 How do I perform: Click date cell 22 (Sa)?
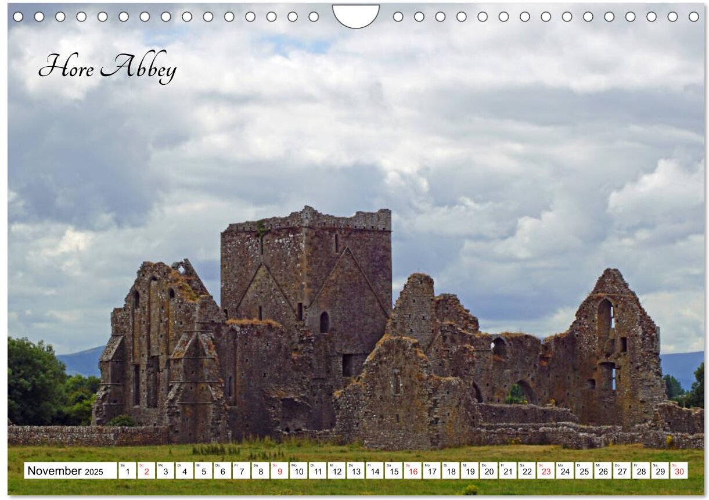point(527,470)
